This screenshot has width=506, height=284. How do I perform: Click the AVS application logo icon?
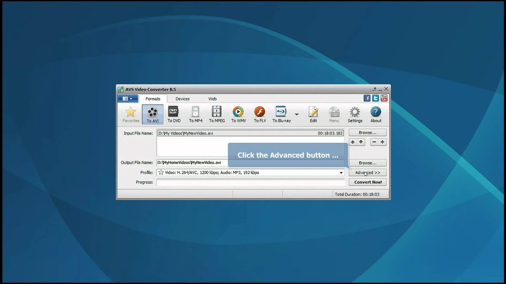pos(121,90)
